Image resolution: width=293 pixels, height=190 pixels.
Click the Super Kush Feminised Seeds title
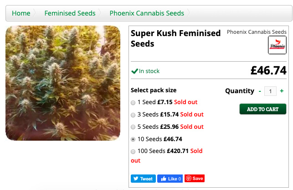click(169, 38)
